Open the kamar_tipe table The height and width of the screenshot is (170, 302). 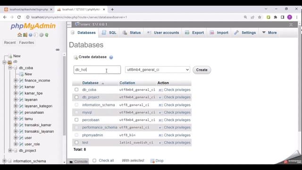click(34, 93)
